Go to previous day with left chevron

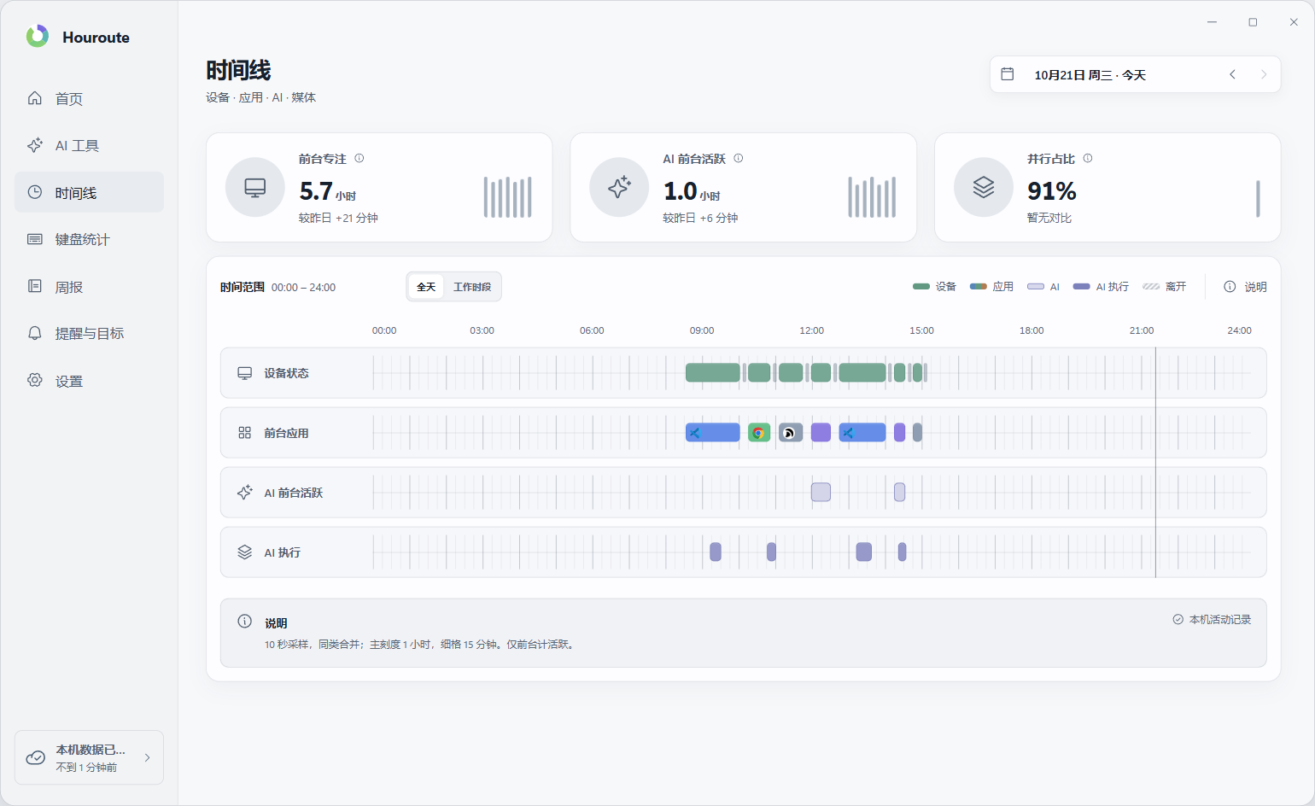1233,74
